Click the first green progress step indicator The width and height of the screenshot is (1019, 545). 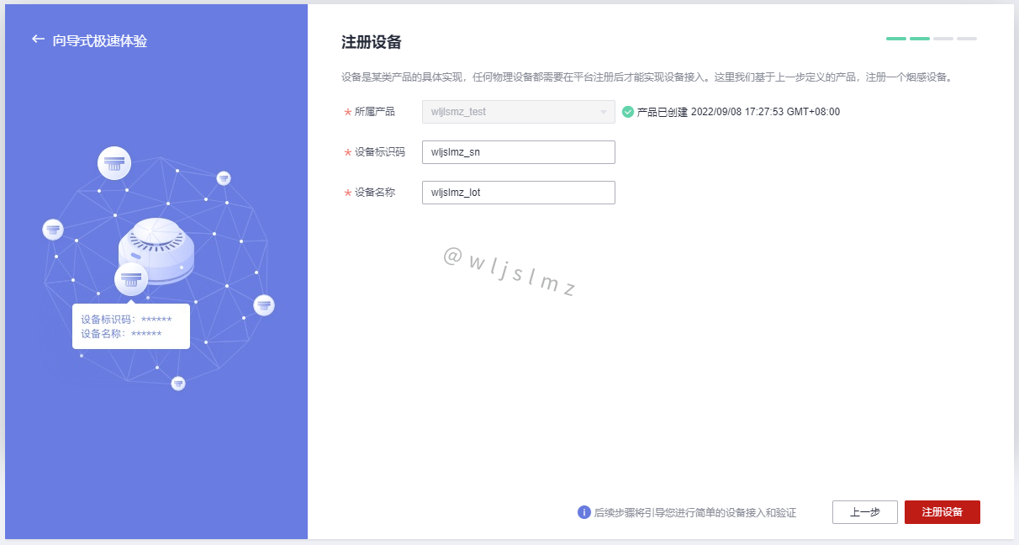(x=896, y=39)
